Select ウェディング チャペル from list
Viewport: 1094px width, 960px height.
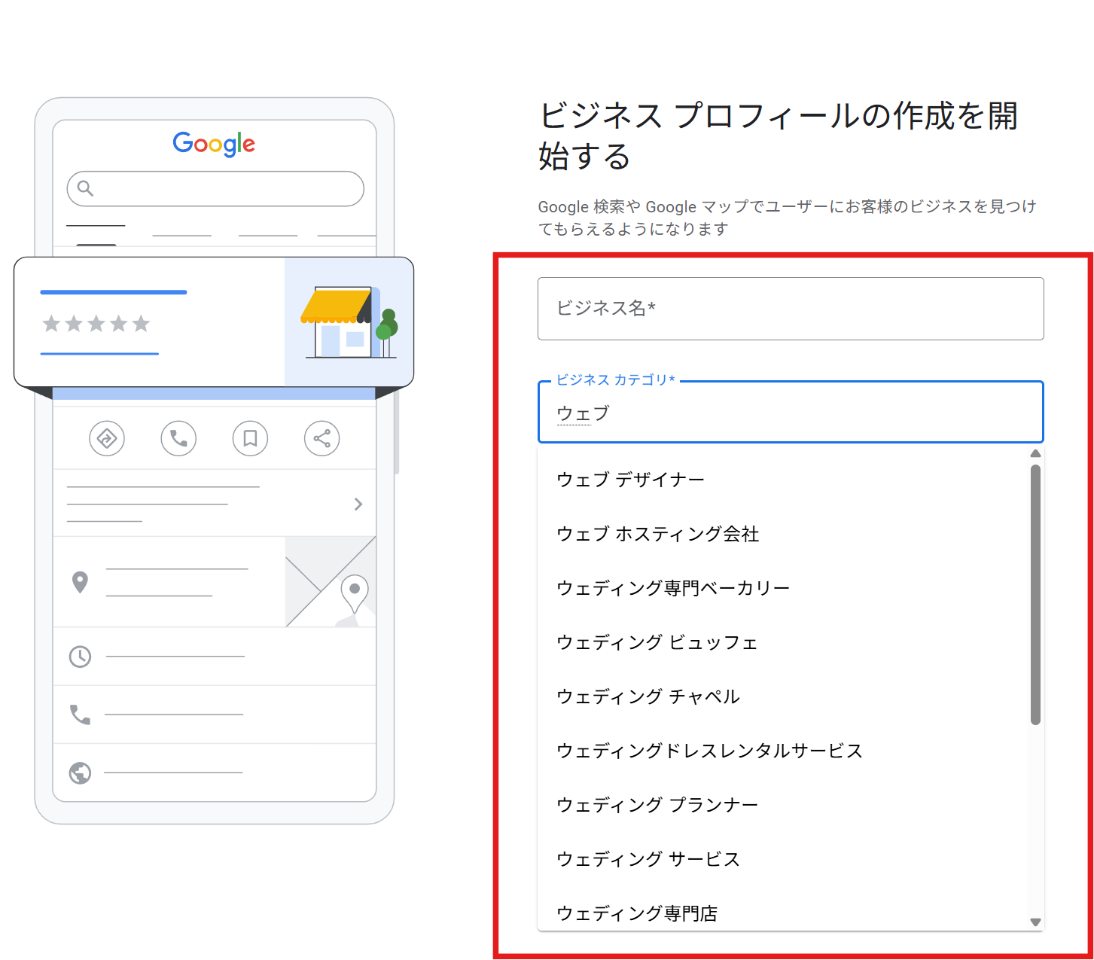648,696
